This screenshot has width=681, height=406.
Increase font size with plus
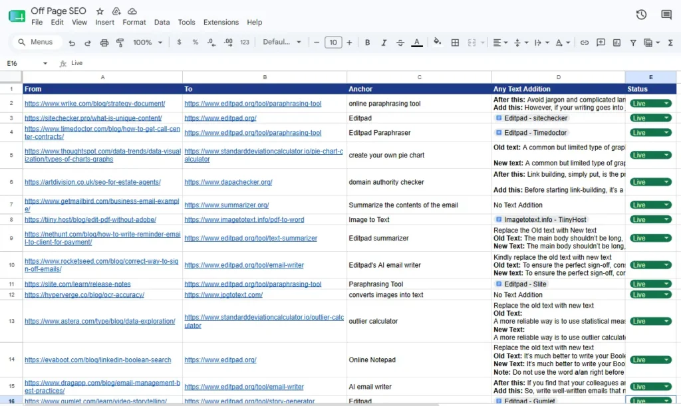[349, 42]
